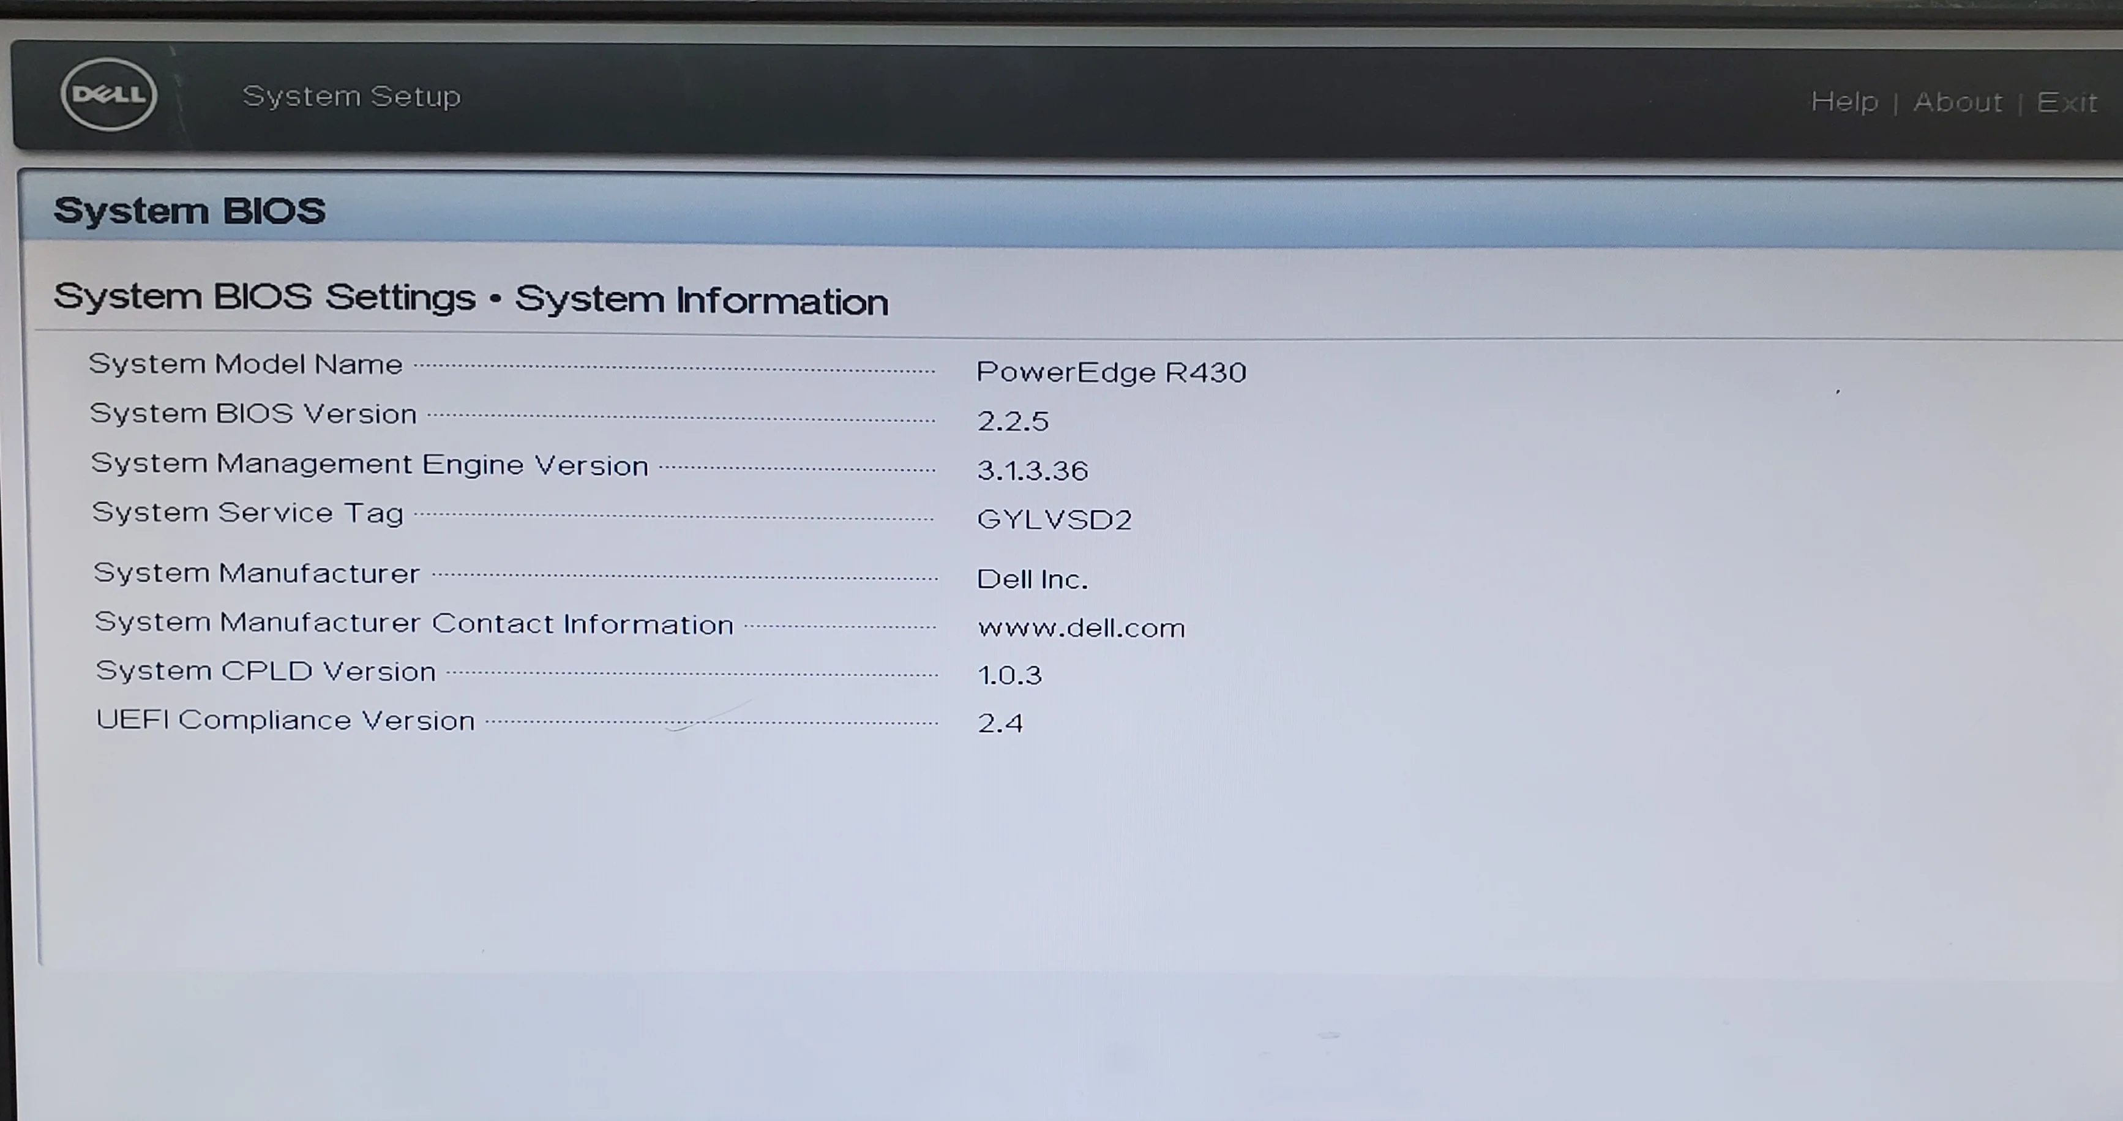Select the UEFI version value 2.4

1000,724
